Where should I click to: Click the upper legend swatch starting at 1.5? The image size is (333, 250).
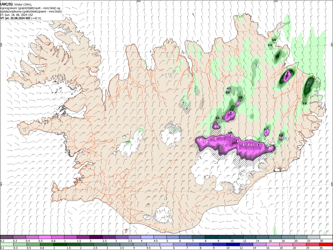[x=83, y=237]
